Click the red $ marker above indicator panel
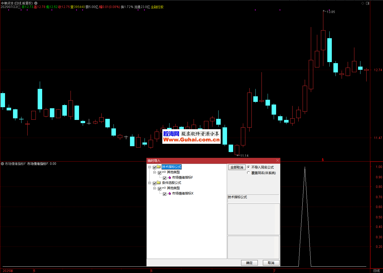383x273 pixels. (323, 160)
